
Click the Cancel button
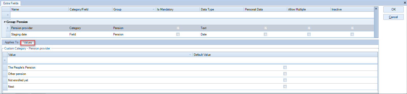393,17
